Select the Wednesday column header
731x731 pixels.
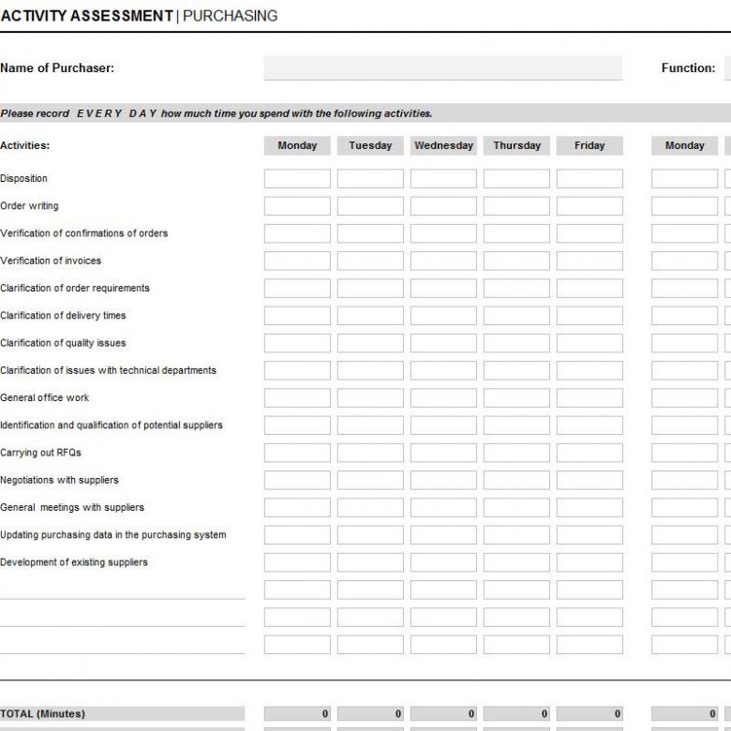443,145
